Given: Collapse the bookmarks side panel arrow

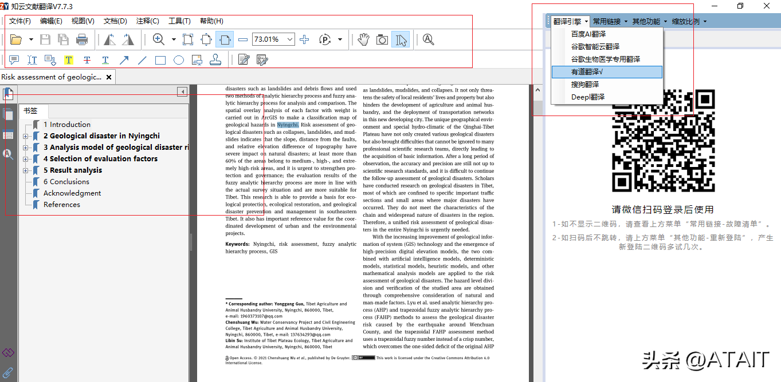Looking at the screenshot, I should (x=182, y=91).
